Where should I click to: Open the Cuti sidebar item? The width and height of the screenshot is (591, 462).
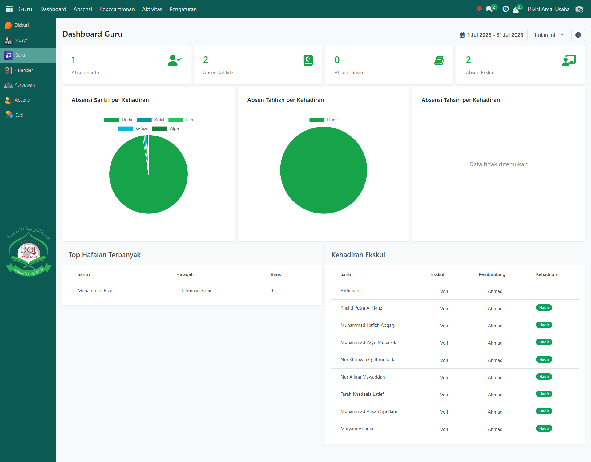18,115
